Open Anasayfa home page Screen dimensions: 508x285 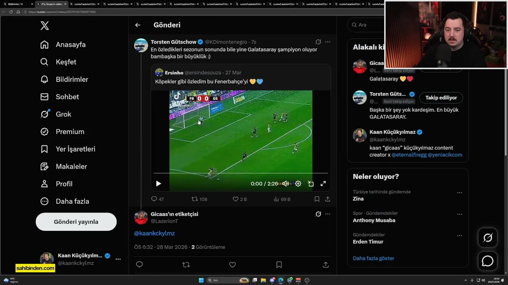tap(63, 45)
